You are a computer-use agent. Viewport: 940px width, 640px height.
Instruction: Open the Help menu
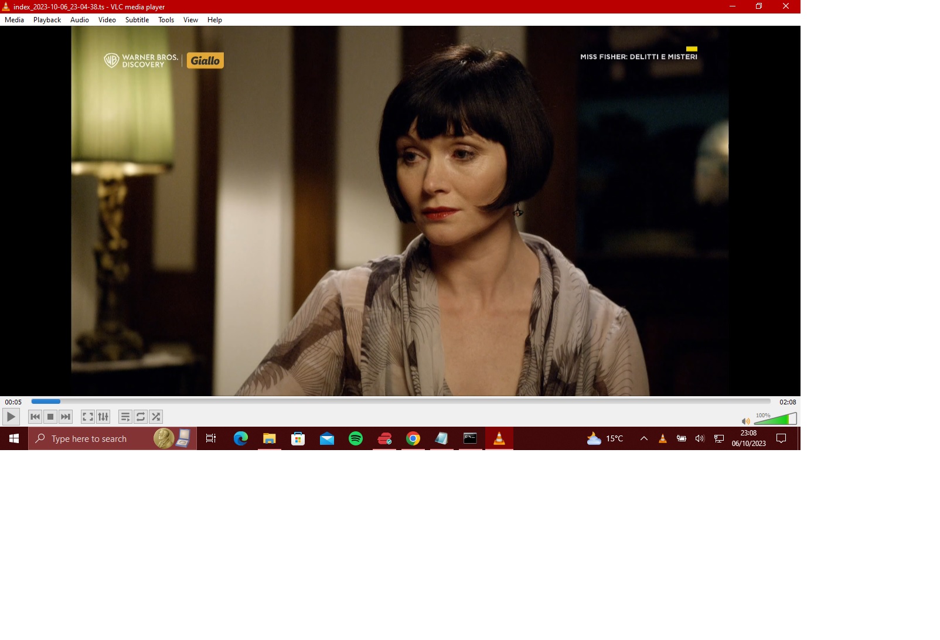click(x=214, y=20)
